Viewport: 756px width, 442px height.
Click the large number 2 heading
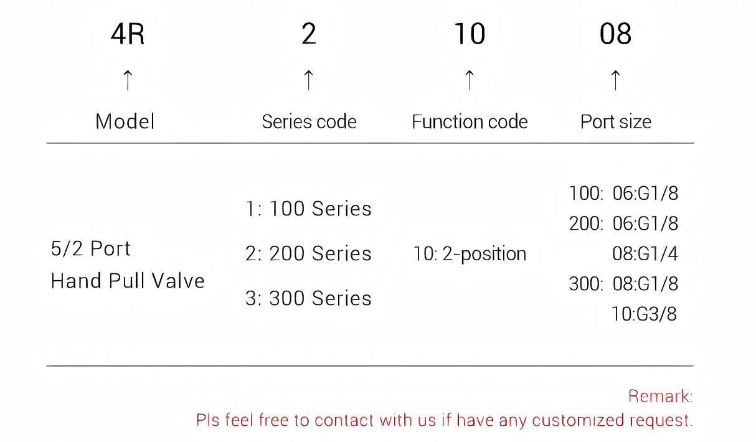(309, 35)
